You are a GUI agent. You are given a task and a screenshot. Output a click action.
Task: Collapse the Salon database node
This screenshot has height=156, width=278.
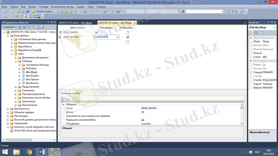pos(12,54)
